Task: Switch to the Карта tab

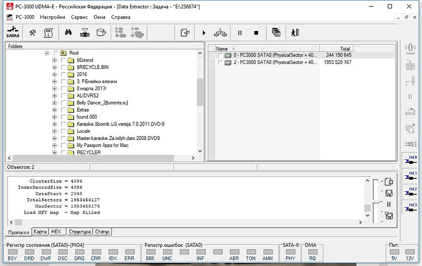Action: tap(40, 232)
